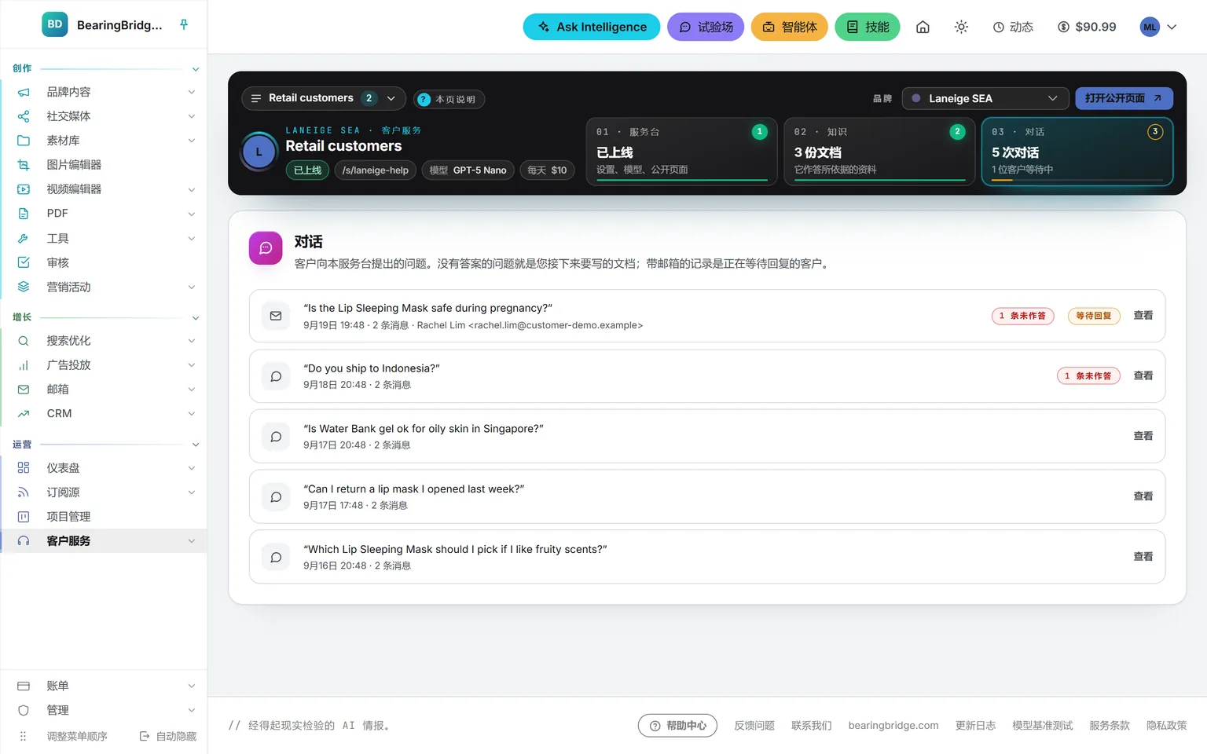Open the Retail customers dropdown
Viewport: 1207px width, 754px height.
click(x=324, y=98)
